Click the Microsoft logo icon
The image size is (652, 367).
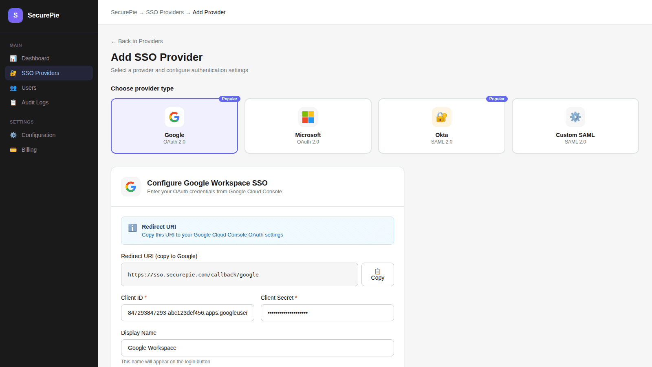(308, 117)
